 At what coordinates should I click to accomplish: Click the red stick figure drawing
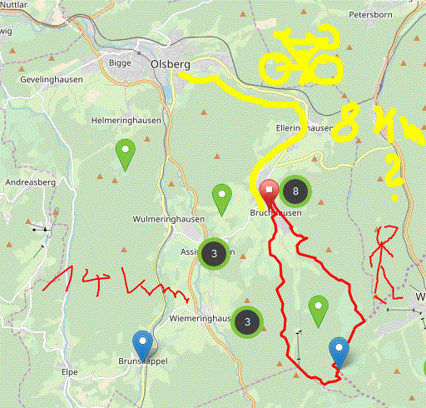coord(385,264)
